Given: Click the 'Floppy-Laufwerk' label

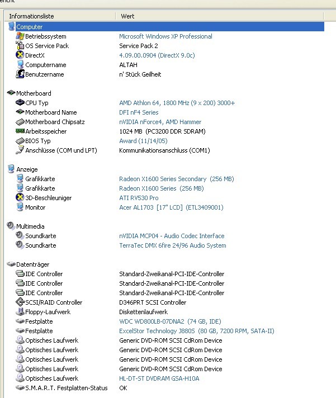Looking at the screenshot, I should 48,312.
